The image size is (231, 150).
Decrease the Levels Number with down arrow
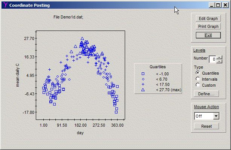[x=219, y=61]
